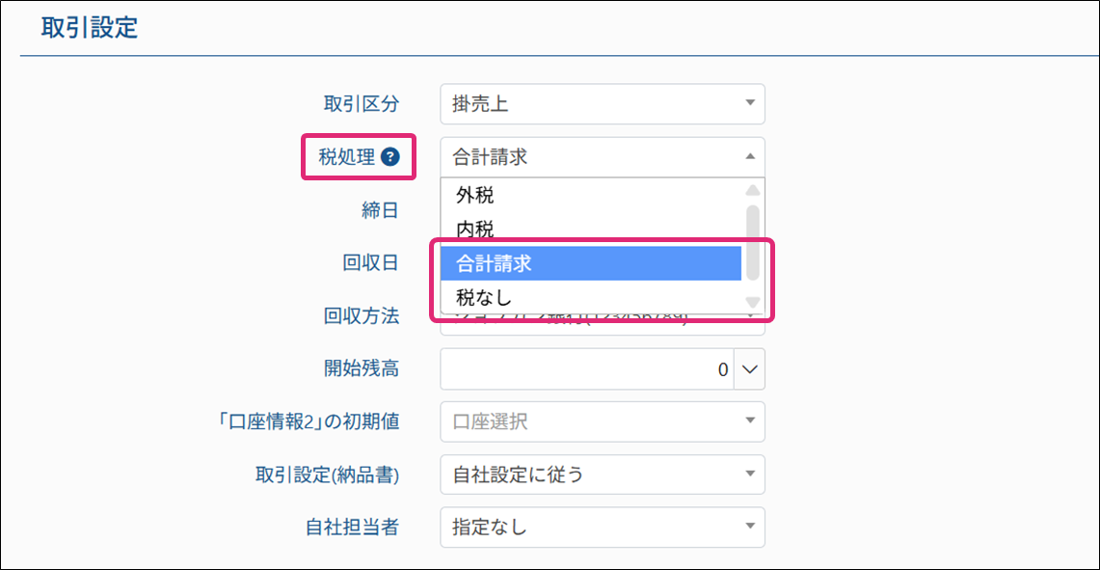Open 取引設定(納品書) dropdown showing 自社設定に従う

click(x=602, y=475)
